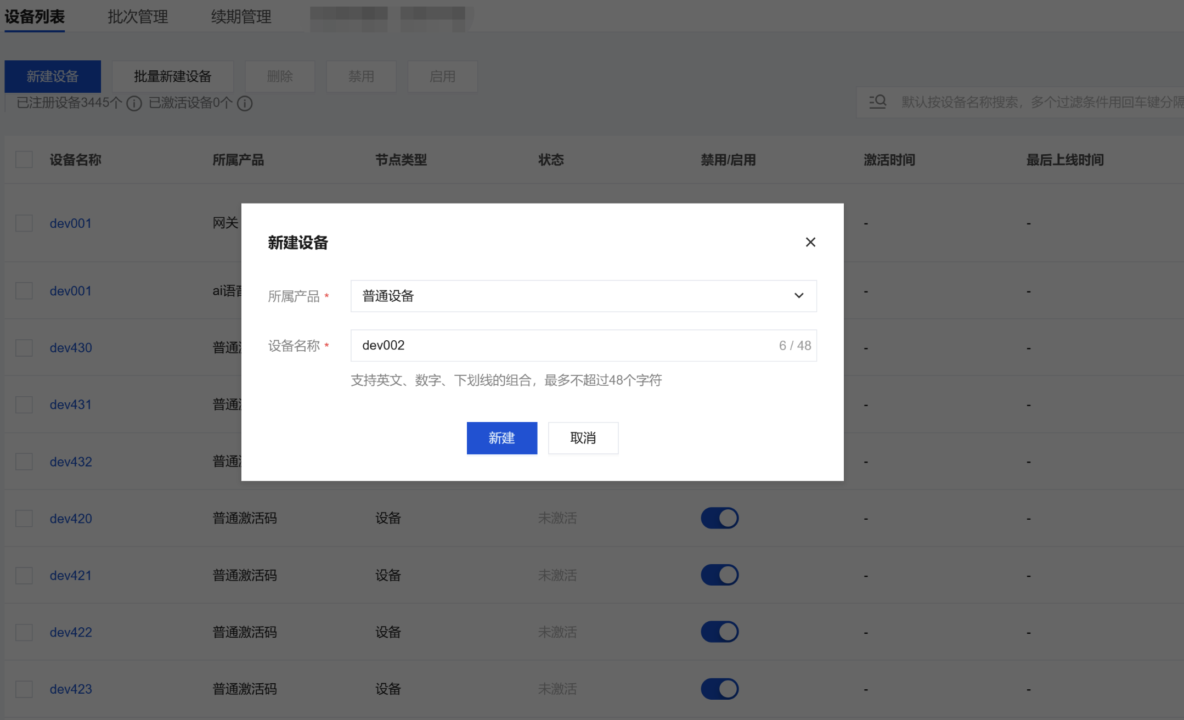Click the blue 新建 confirm button
Viewport: 1184px width, 720px height.
pos(501,438)
